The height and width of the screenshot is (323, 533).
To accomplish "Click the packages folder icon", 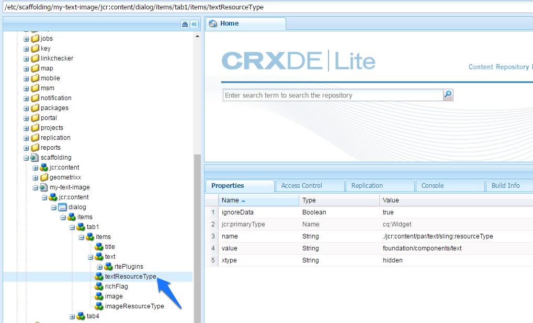I will (35, 108).
